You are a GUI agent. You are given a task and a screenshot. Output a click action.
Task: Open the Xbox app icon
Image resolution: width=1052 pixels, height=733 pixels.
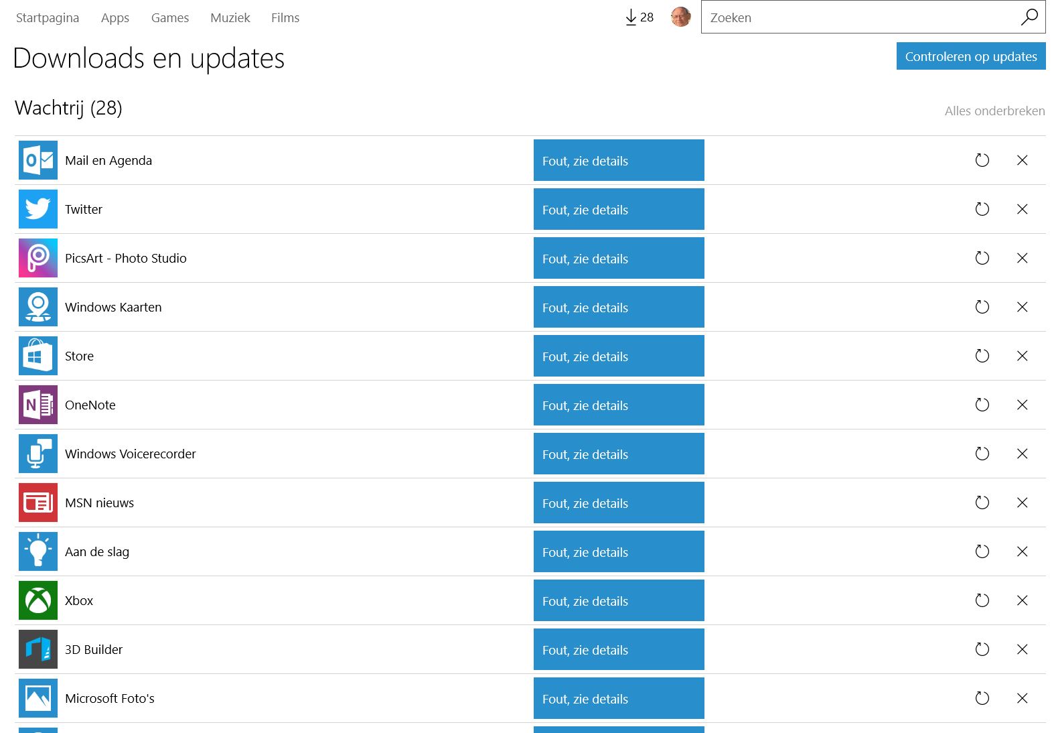coord(38,600)
